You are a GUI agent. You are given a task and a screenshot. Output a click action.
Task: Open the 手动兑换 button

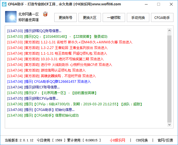click(138, 17)
